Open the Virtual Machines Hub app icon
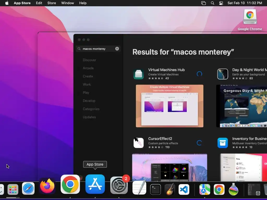 [x=139, y=74]
